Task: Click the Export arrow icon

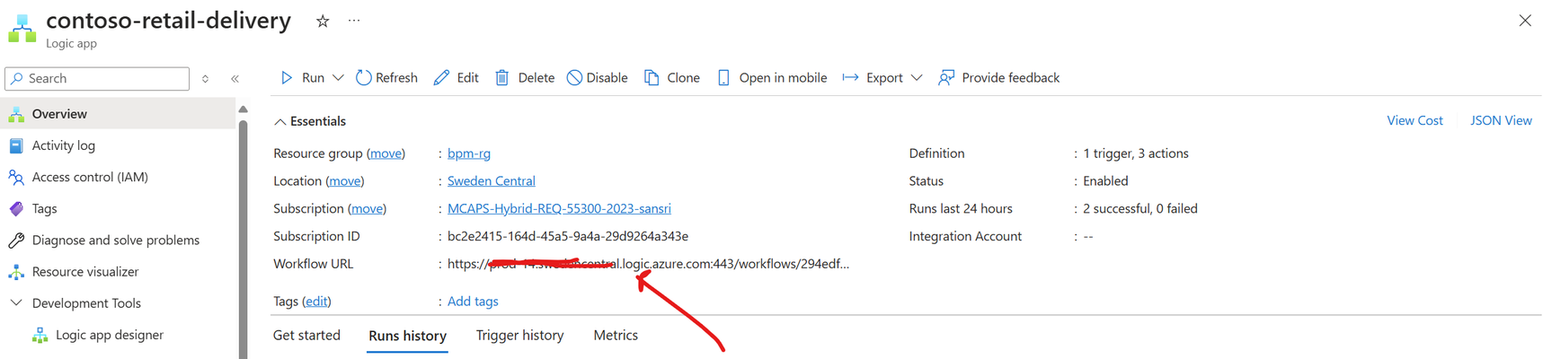Action: pos(850,78)
